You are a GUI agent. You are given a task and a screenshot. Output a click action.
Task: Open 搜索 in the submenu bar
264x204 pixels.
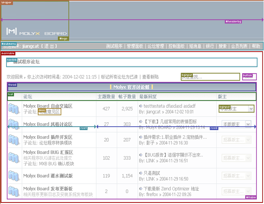click(x=222, y=46)
